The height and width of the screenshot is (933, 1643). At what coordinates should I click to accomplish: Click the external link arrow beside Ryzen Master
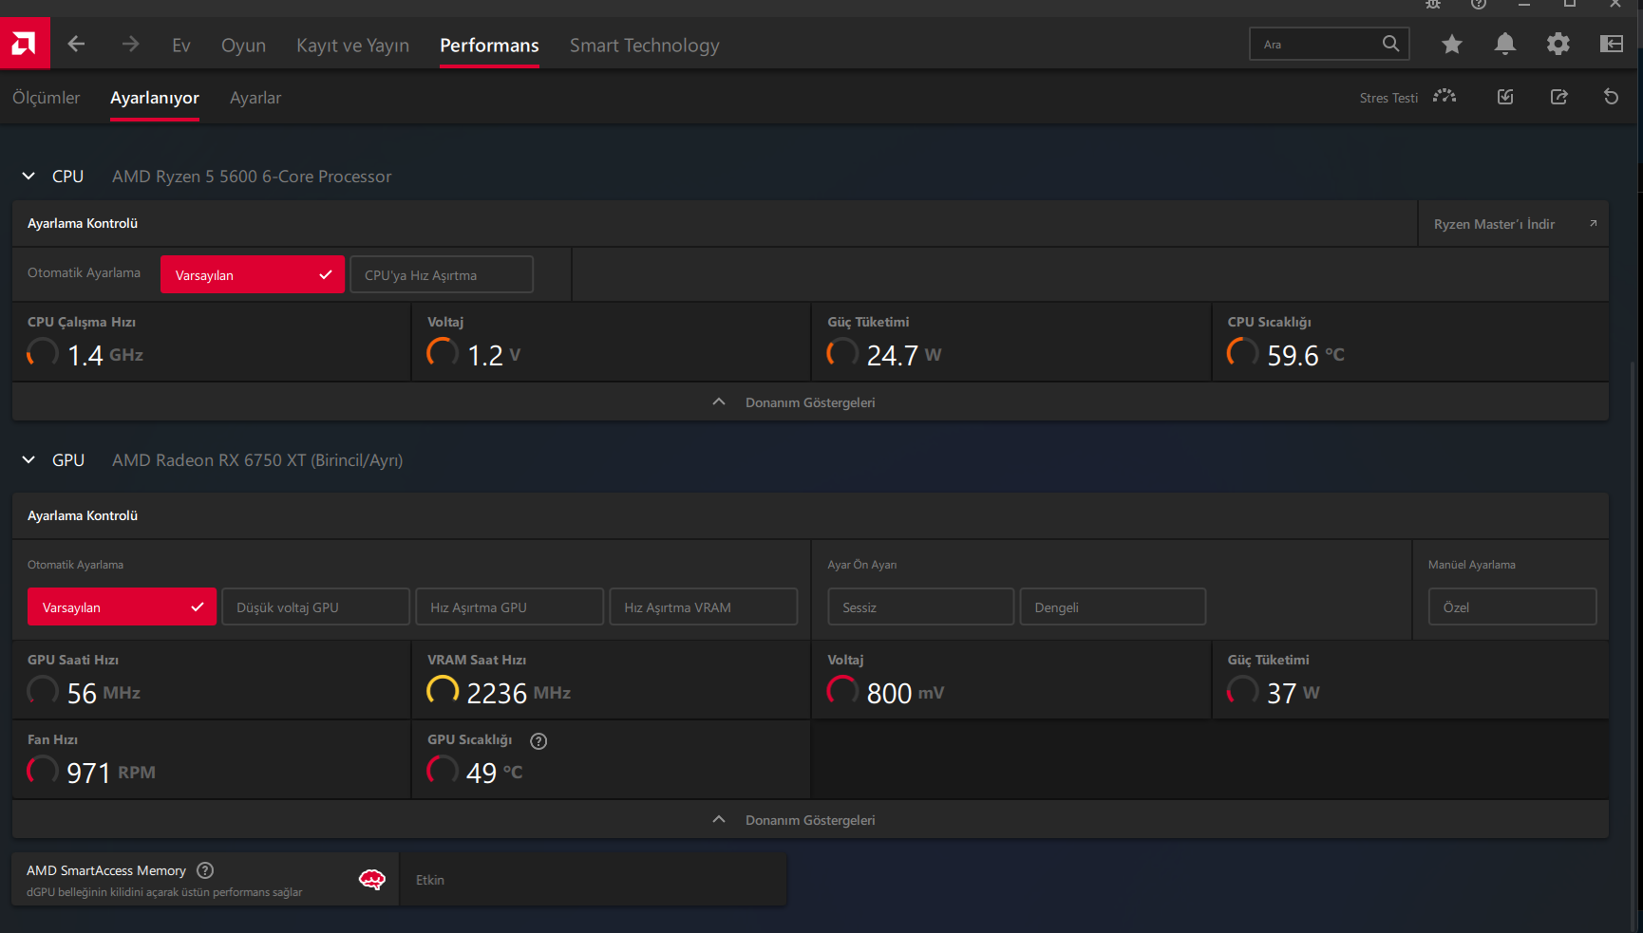(1593, 224)
